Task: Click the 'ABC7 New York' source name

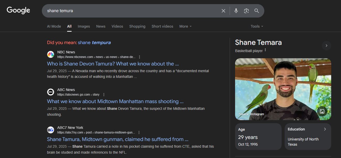Action: pyautogui.click(x=70, y=128)
